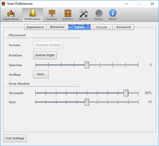Click the Drop Shadow section heading

19,84
